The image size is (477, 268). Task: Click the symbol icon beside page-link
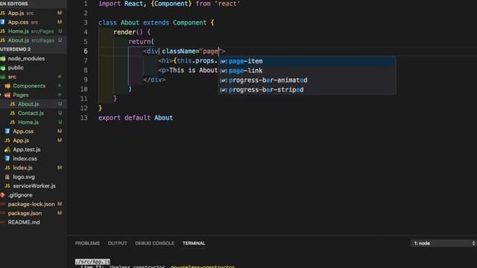[224, 71]
